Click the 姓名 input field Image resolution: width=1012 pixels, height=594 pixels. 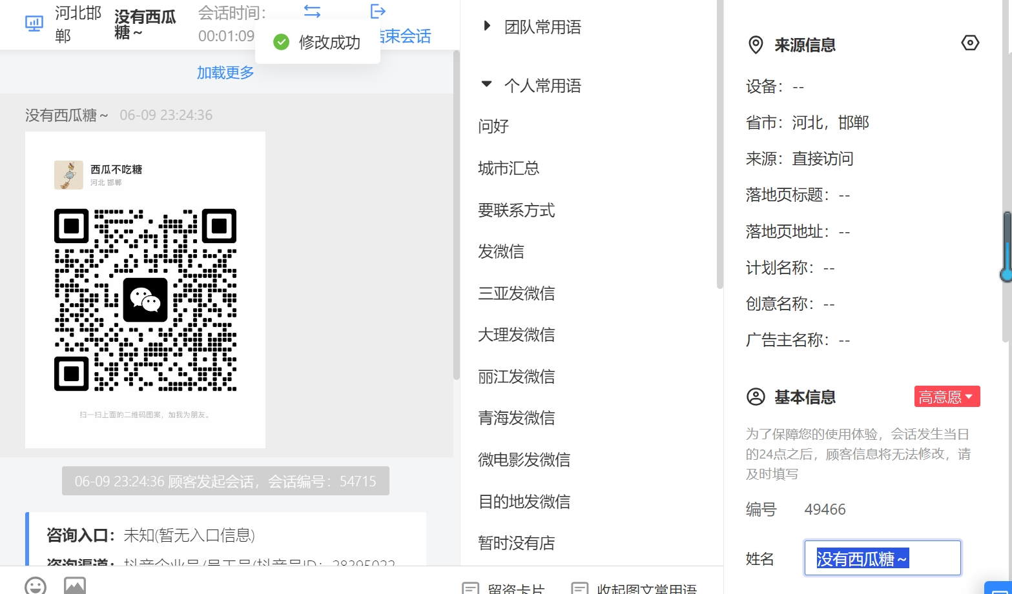point(882,559)
